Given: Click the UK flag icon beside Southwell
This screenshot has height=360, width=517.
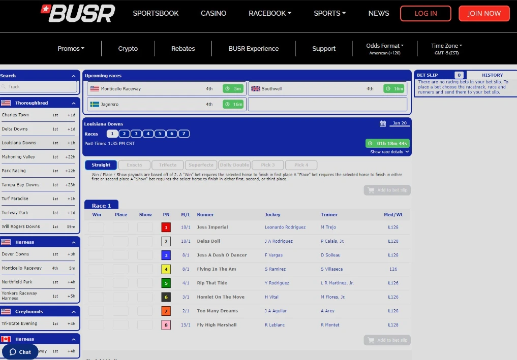Looking at the screenshot, I should click(256, 88).
